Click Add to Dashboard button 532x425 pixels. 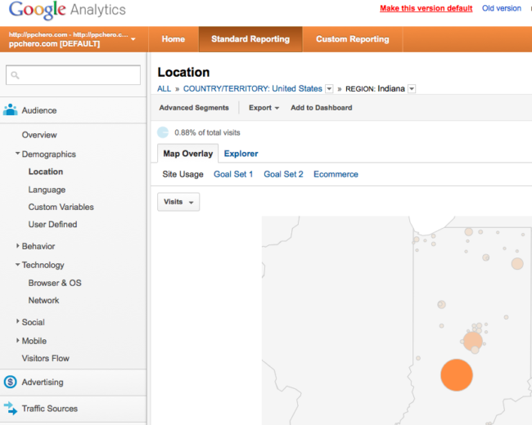pyautogui.click(x=322, y=108)
